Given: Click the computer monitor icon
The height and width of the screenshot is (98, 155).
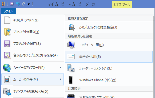Looking at the screenshot, I should [71, 45].
